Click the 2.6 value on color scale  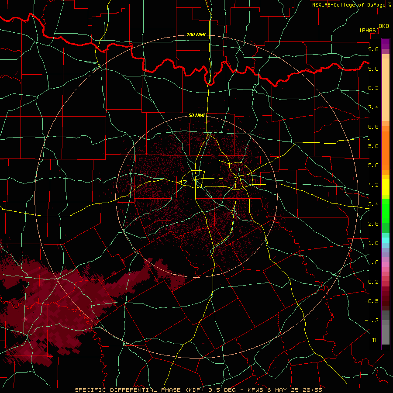pyautogui.click(x=373, y=224)
